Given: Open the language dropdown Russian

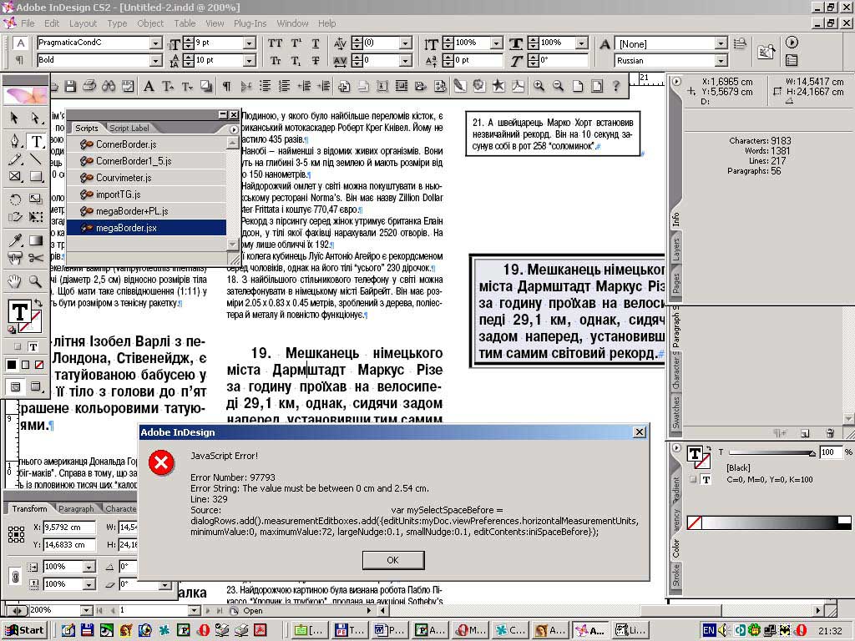Looking at the screenshot, I should (721, 60).
